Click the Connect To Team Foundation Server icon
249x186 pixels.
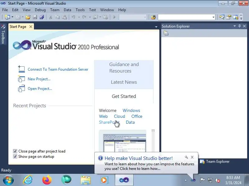(21, 69)
